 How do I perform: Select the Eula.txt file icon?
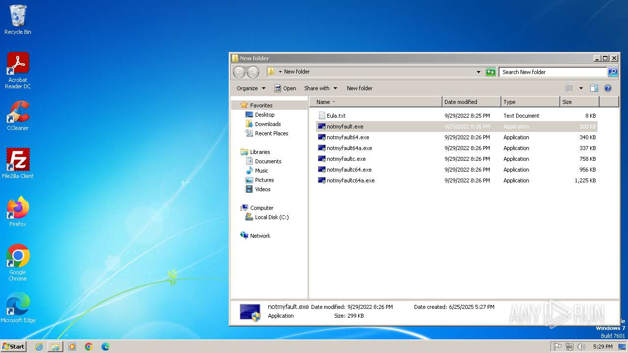coord(322,116)
